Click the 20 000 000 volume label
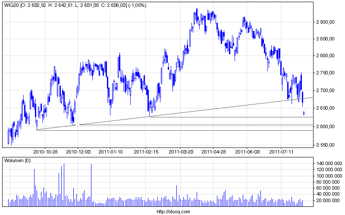The height and width of the screenshot is (215, 345). (328, 200)
